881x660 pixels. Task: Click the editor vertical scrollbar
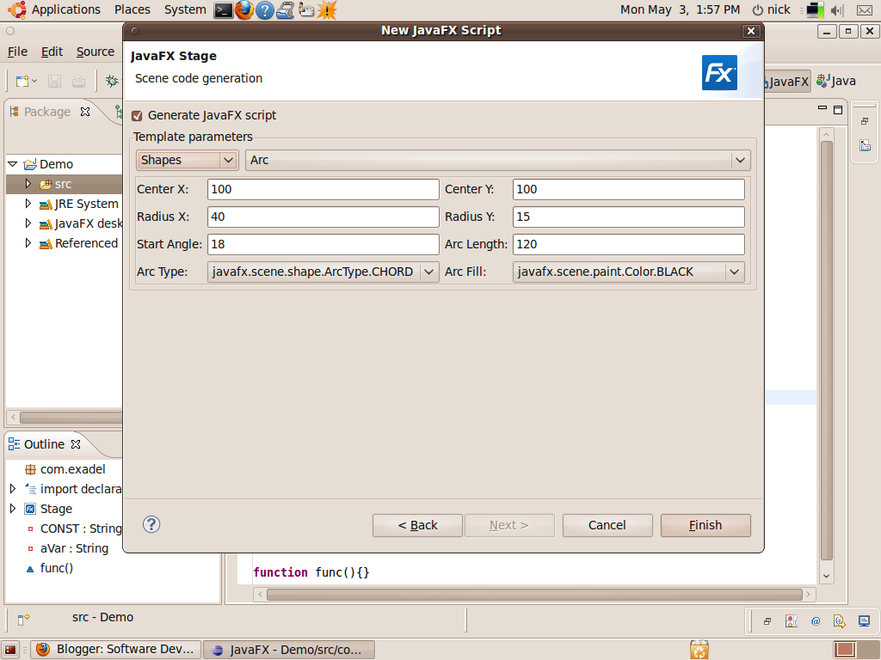coord(826,351)
